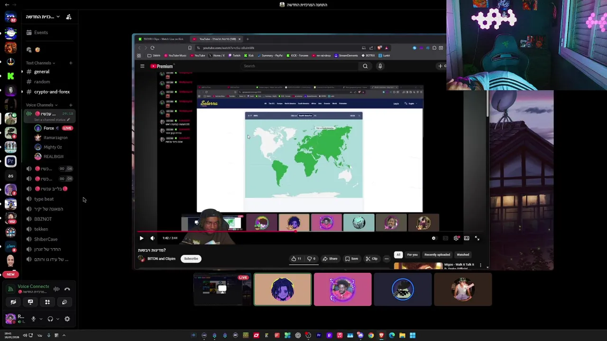
Task: Select user Force in voice channel
Action: coord(49,128)
